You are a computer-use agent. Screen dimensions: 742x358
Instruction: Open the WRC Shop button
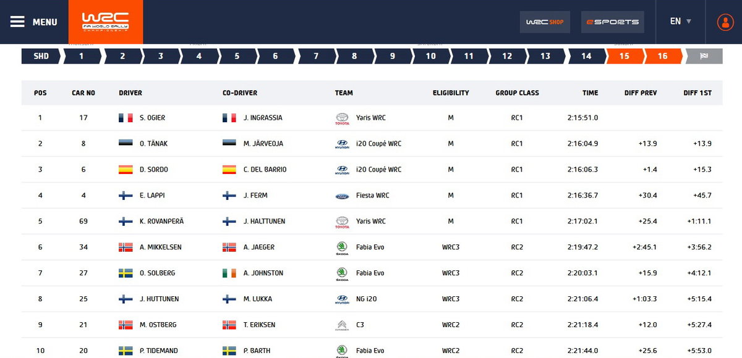coord(545,22)
